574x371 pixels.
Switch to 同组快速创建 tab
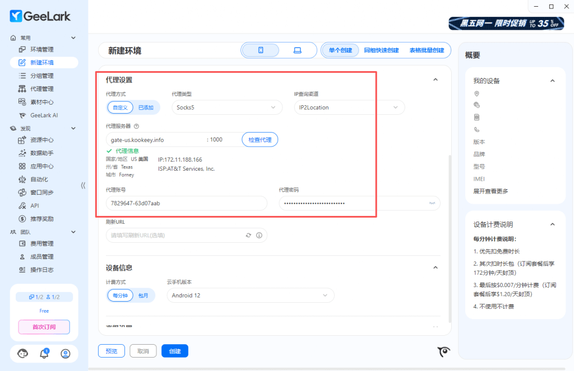click(381, 50)
